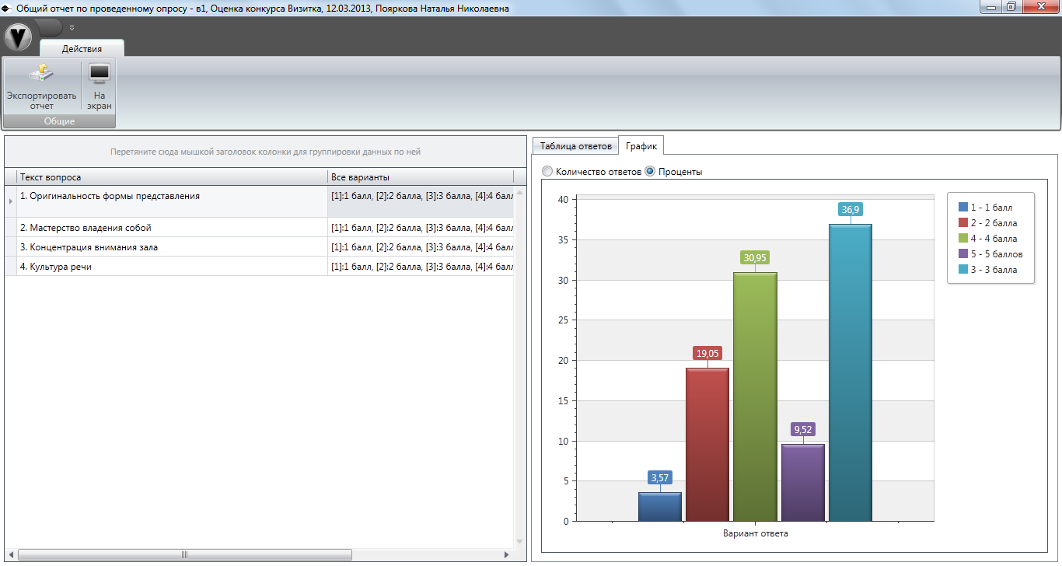1062x566 pixels.
Task: Switch to the 'Таблица ответов' tab
Action: click(x=575, y=146)
